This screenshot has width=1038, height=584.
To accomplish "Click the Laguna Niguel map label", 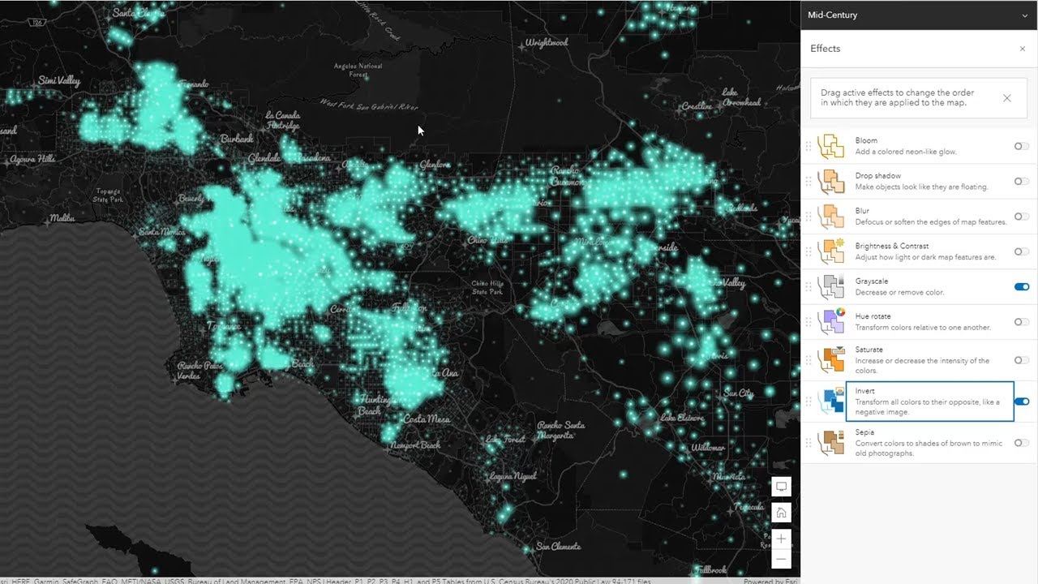I will (x=511, y=477).
